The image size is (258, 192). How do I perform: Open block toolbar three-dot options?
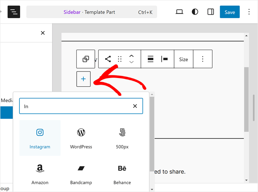pos(203,59)
